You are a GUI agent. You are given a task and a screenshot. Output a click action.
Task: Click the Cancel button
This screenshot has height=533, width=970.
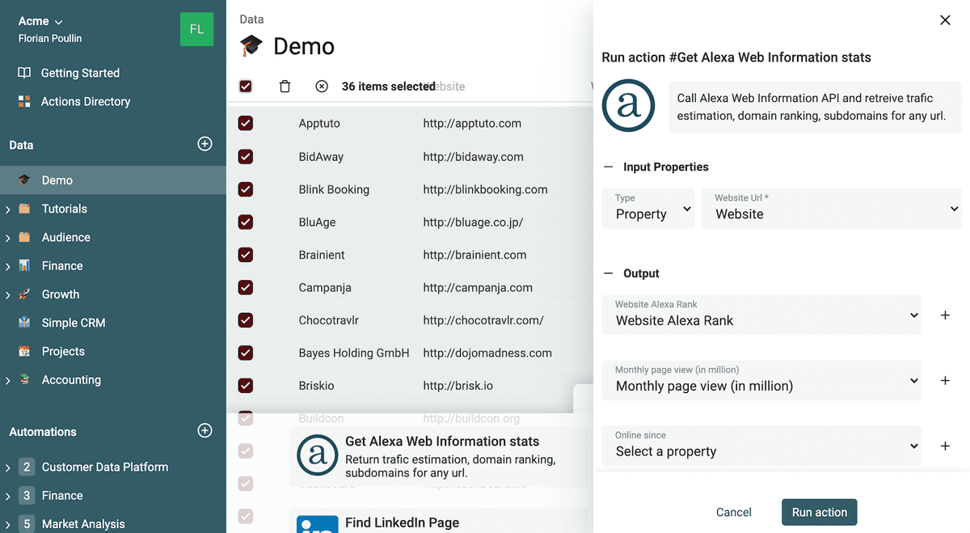734,512
